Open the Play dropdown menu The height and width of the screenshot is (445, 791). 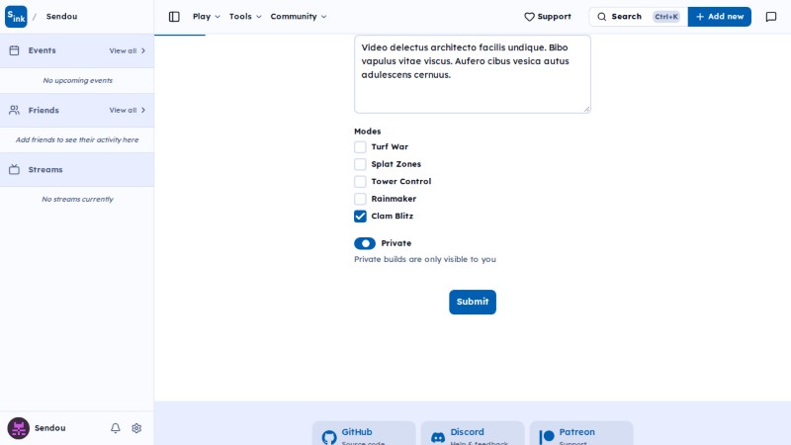[x=207, y=17]
